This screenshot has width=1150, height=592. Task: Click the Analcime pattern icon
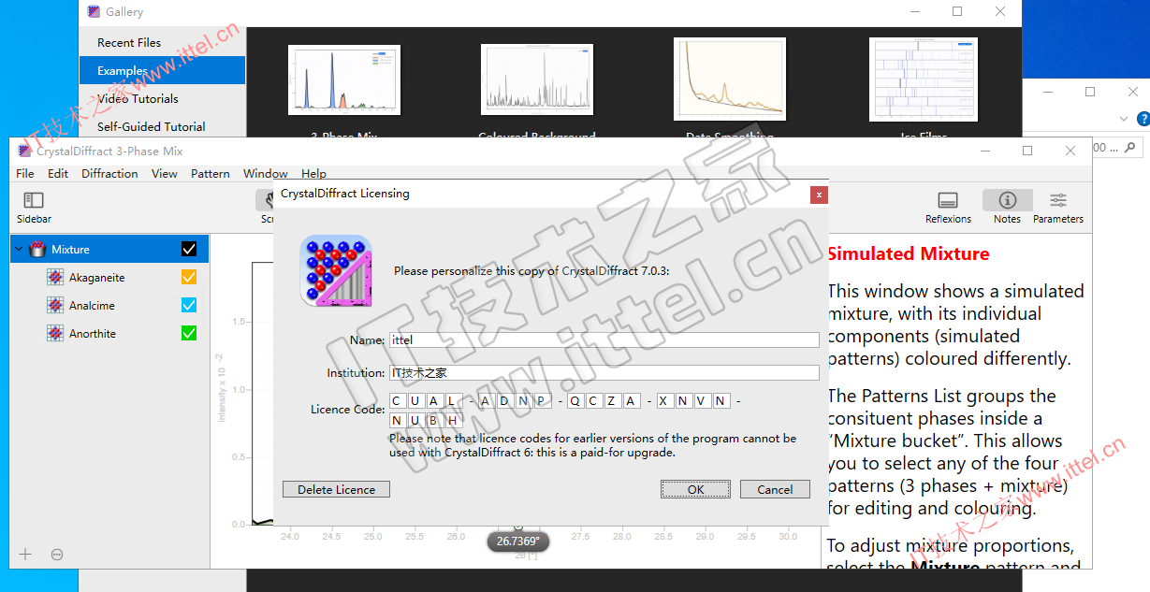point(55,306)
